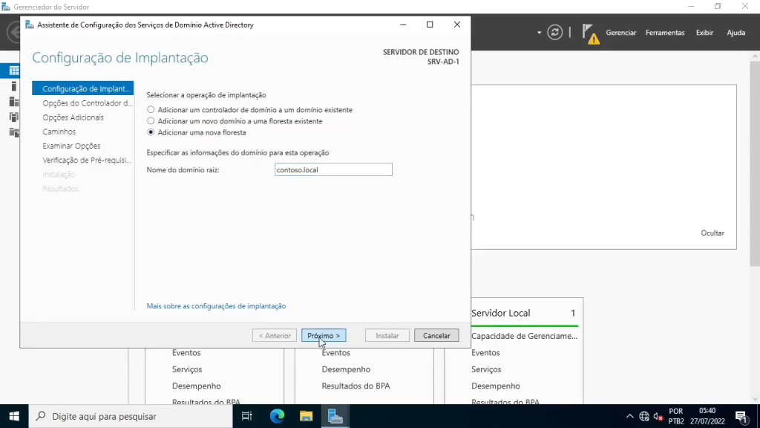760x428 pixels.
Task: Select 'Configuração de Implant...' wizard step
Action: [x=83, y=88]
